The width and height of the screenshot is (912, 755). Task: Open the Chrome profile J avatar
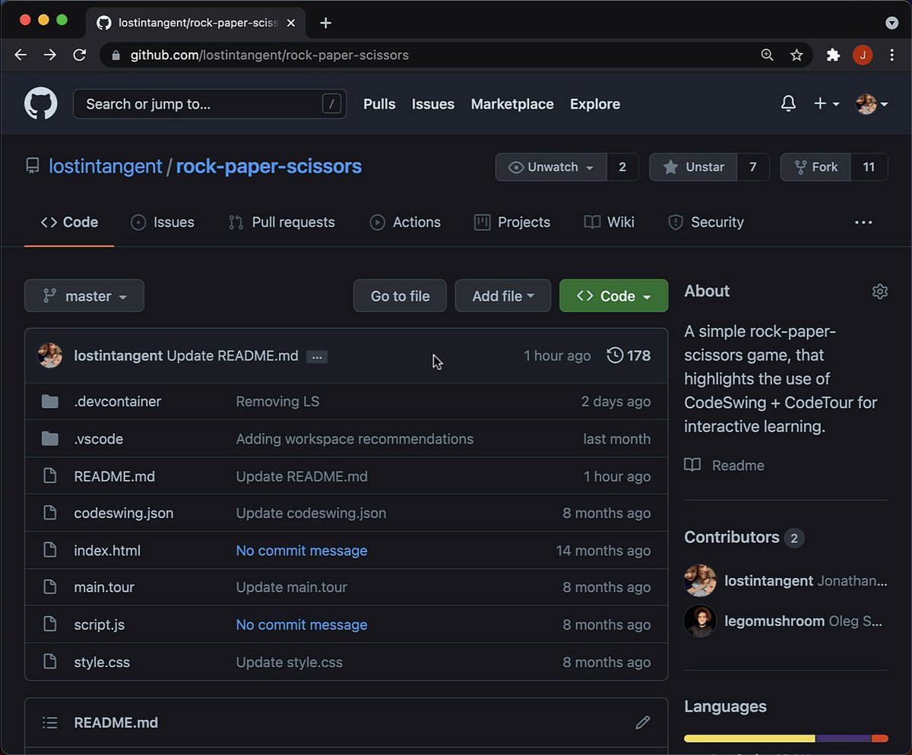(x=863, y=55)
